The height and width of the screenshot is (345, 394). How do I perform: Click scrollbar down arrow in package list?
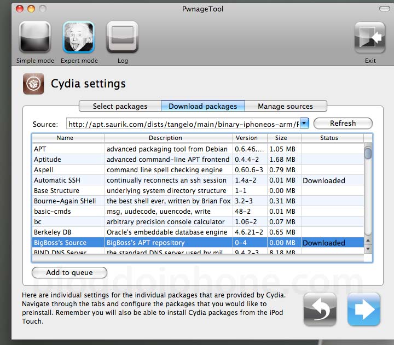click(368, 249)
